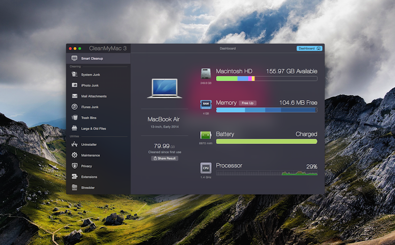Select the Uninstaller label

point(88,145)
